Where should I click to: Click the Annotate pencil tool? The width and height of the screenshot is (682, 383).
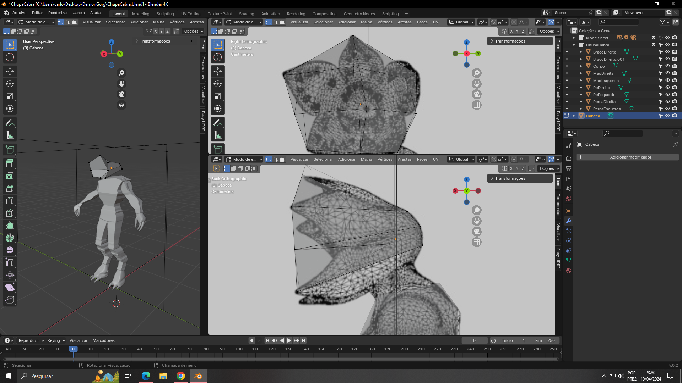tap(10, 123)
